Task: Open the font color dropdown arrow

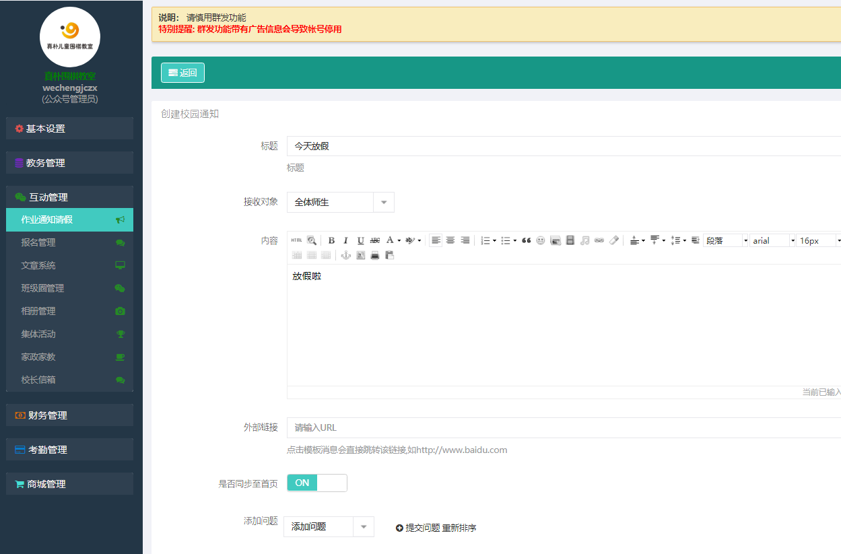Action: (399, 240)
